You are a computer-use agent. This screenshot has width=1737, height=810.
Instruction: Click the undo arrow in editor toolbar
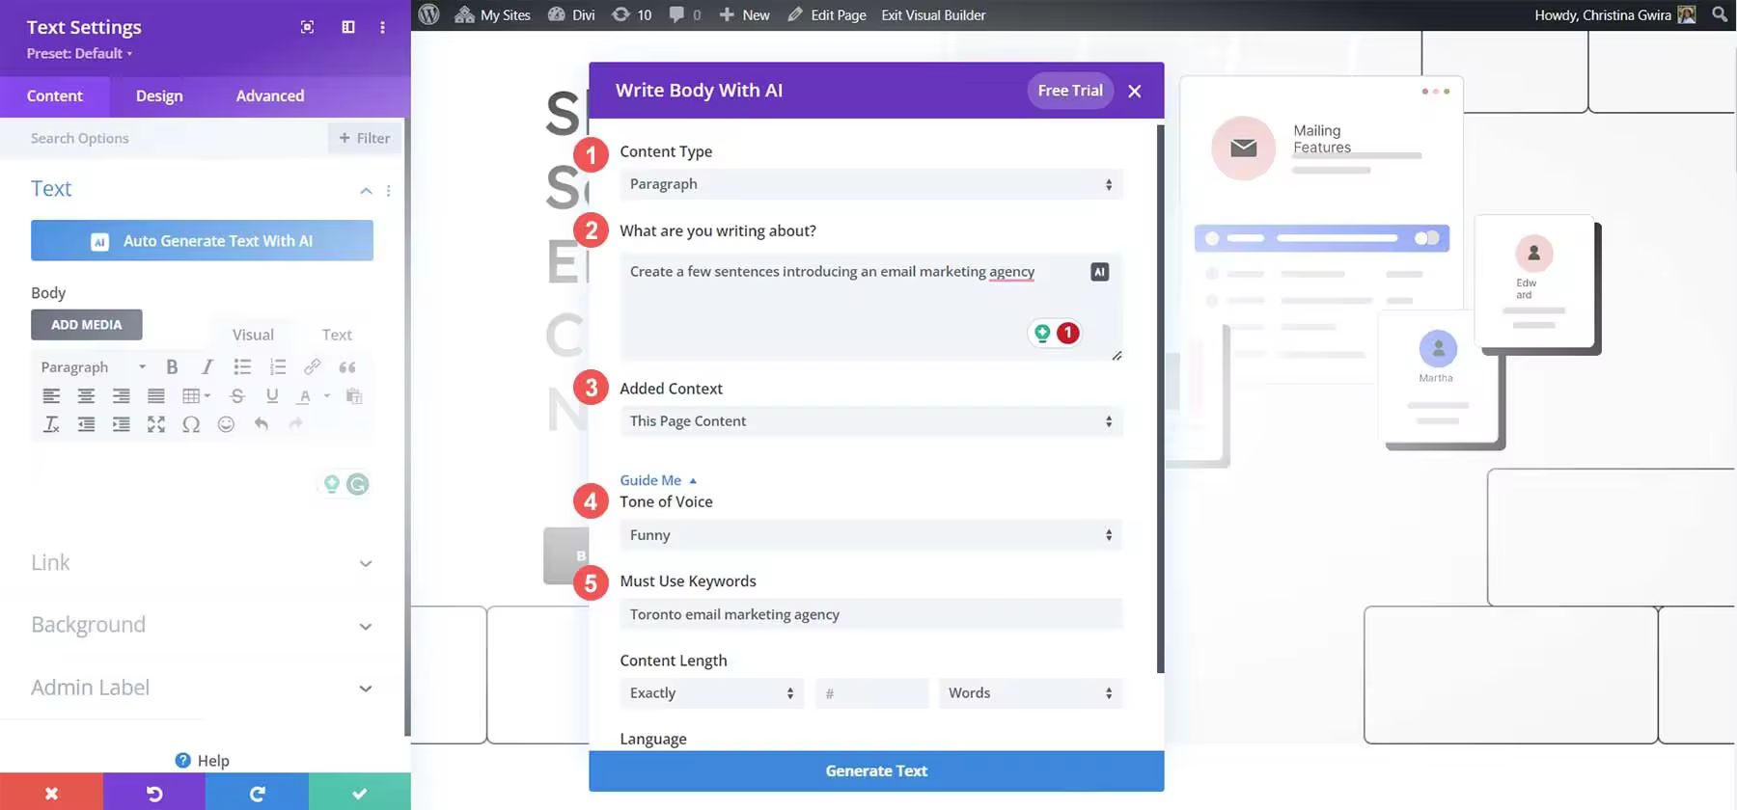[261, 423]
